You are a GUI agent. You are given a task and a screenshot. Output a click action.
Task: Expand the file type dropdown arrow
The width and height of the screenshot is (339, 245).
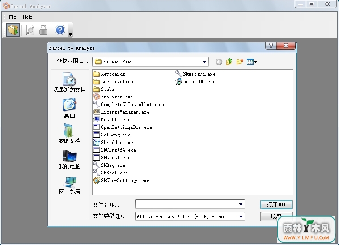tap(241, 217)
